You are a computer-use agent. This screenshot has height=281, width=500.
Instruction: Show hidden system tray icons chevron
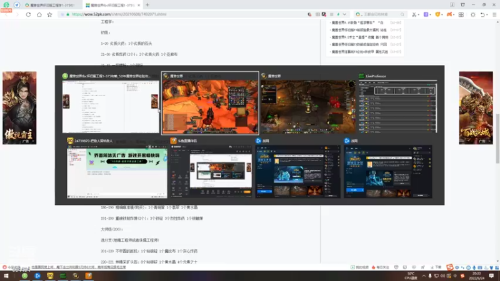(424, 276)
